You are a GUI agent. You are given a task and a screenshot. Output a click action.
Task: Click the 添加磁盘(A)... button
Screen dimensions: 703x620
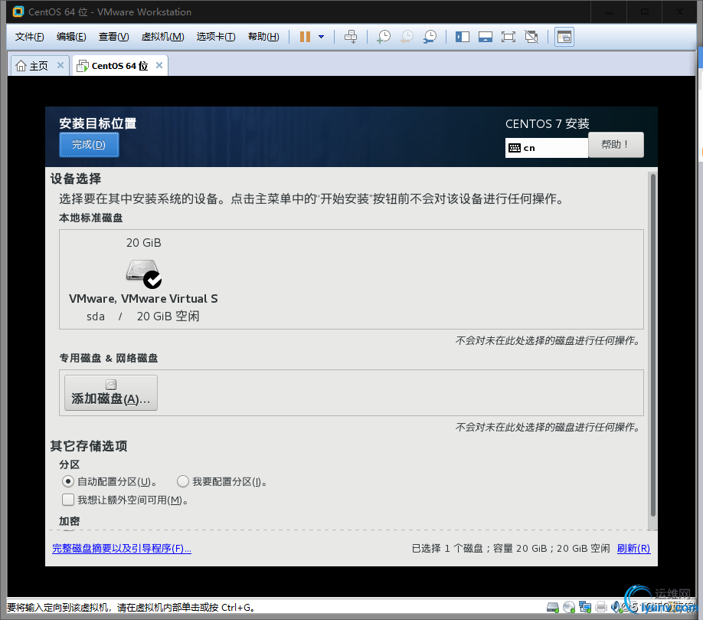(111, 392)
